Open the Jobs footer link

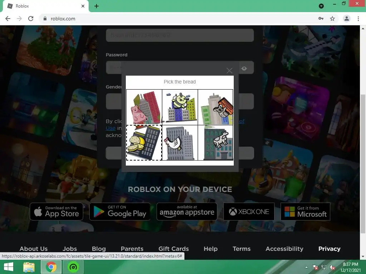pos(70,249)
